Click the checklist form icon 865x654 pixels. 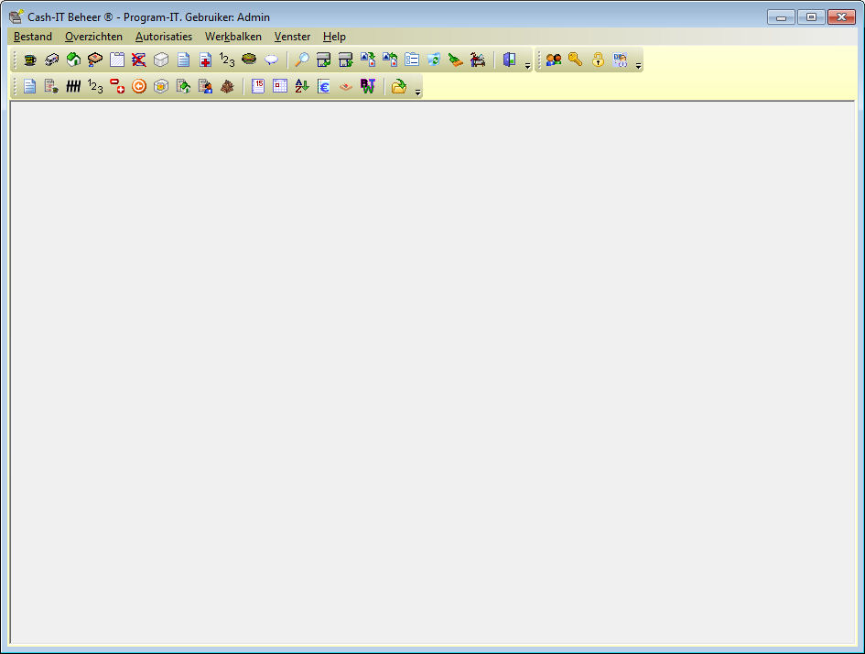[412, 60]
